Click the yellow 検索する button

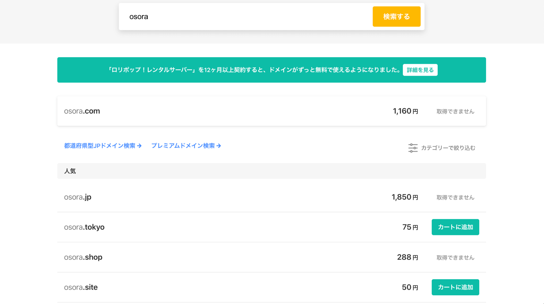coord(396,17)
